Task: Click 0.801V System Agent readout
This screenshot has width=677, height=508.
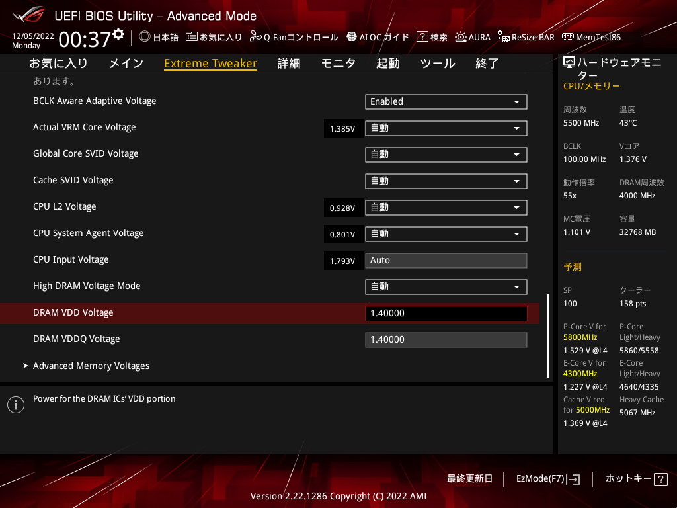Action: click(x=342, y=235)
